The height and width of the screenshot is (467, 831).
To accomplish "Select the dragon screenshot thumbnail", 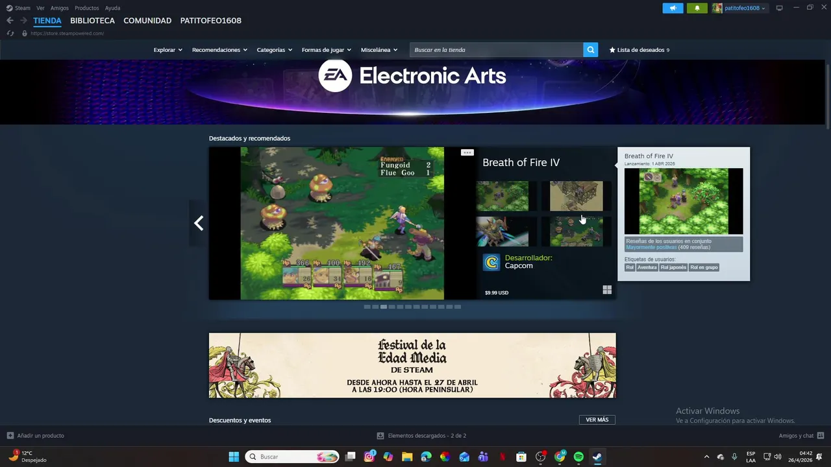I will click(x=502, y=232).
